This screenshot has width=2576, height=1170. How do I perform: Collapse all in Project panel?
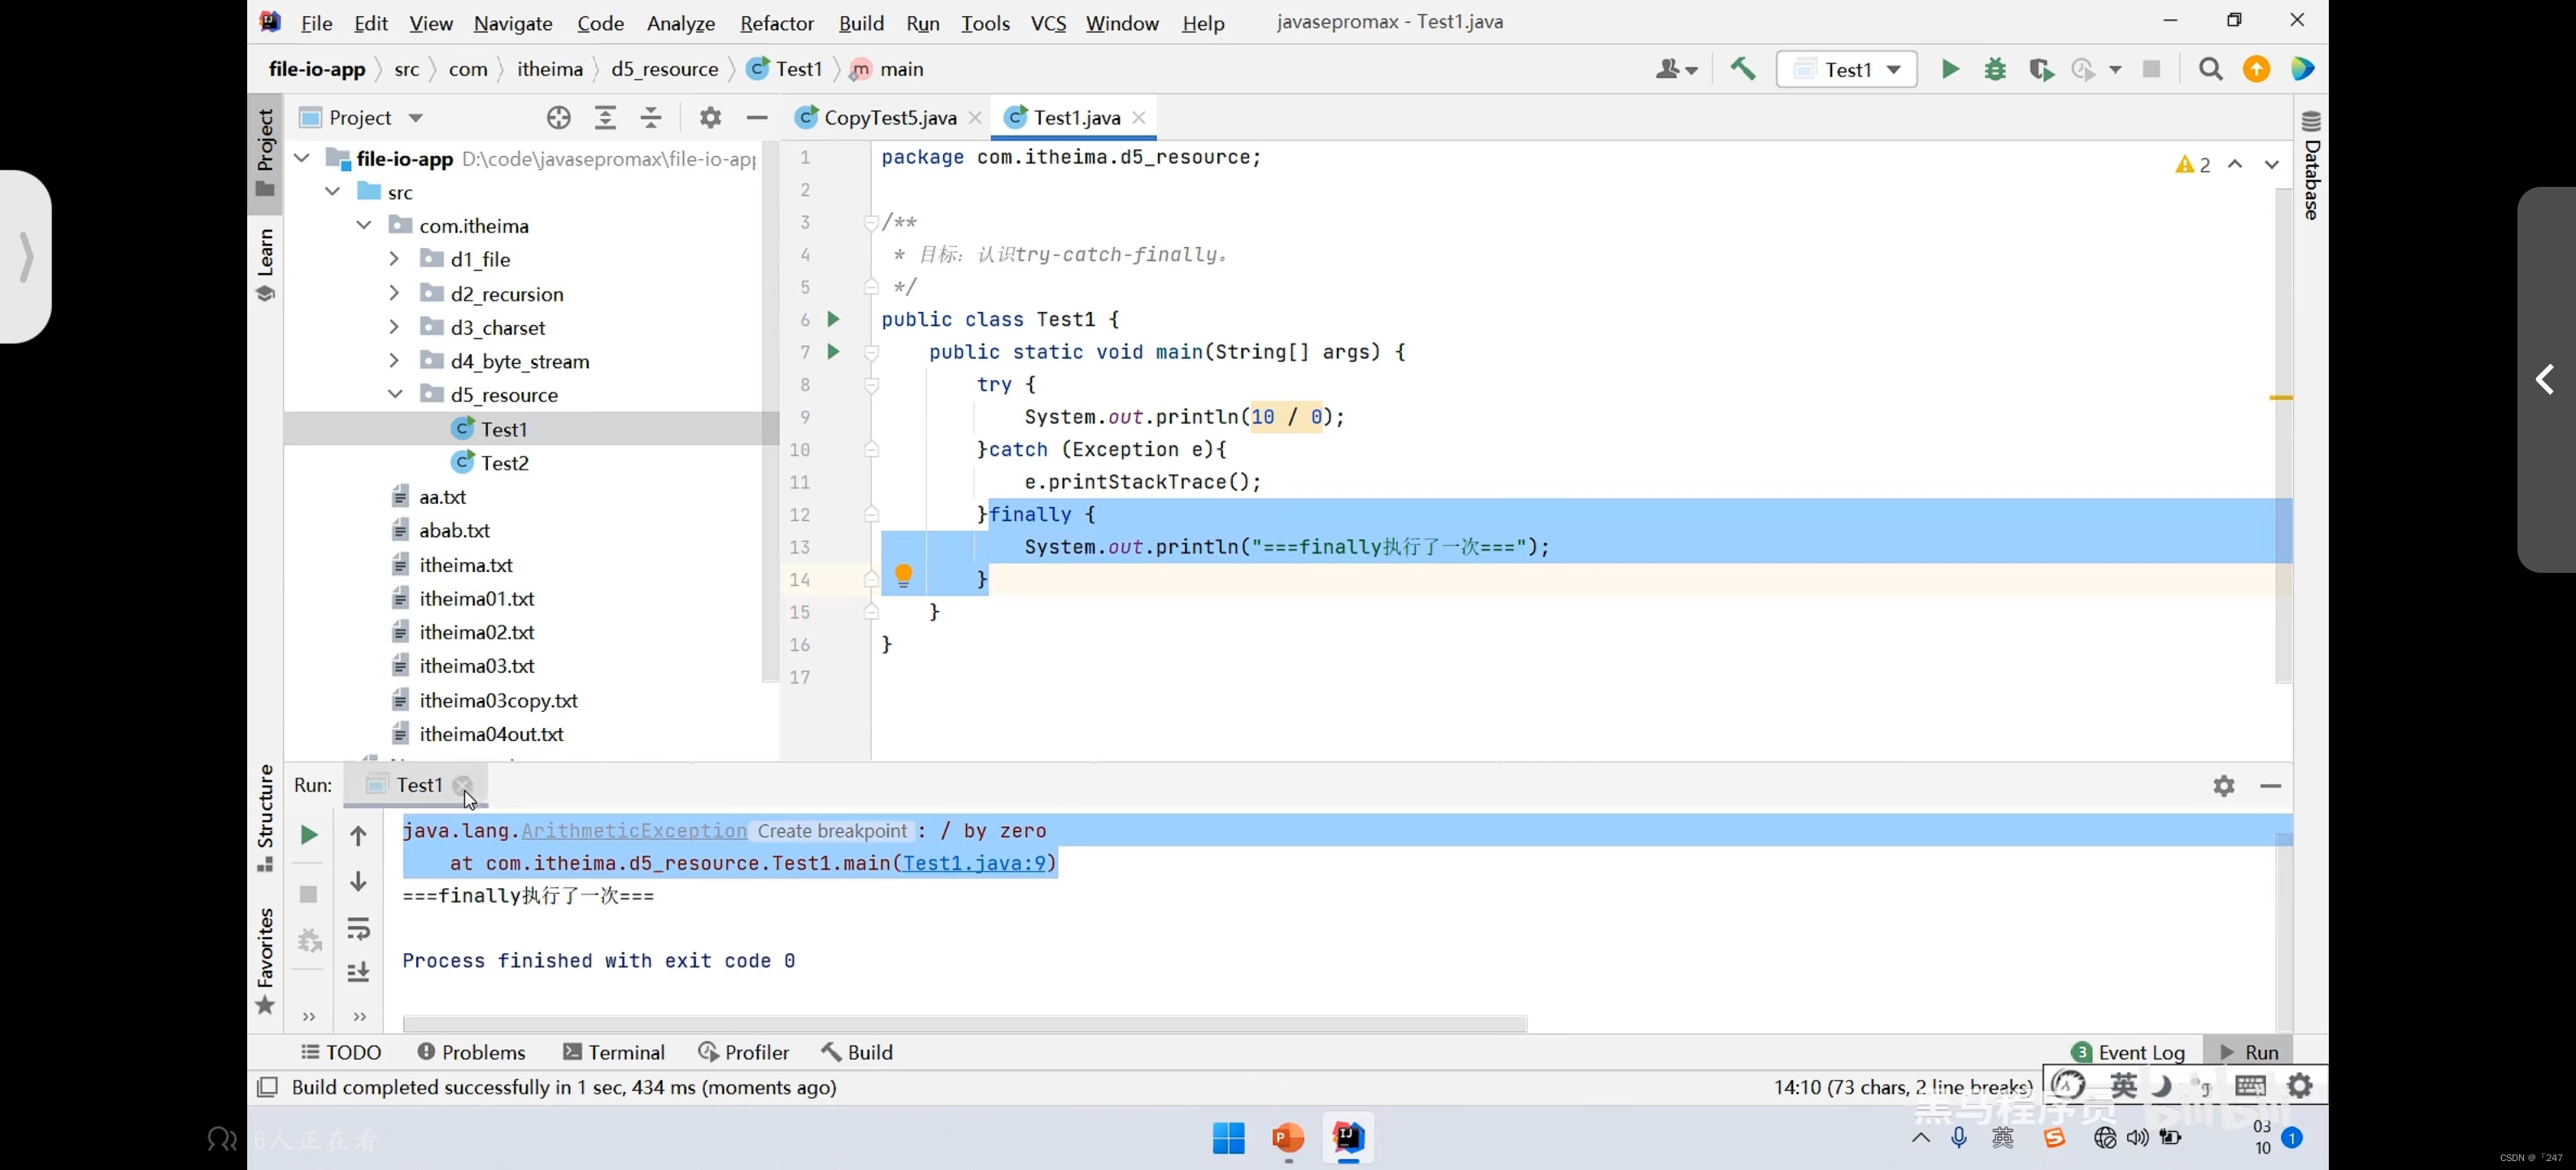651,118
